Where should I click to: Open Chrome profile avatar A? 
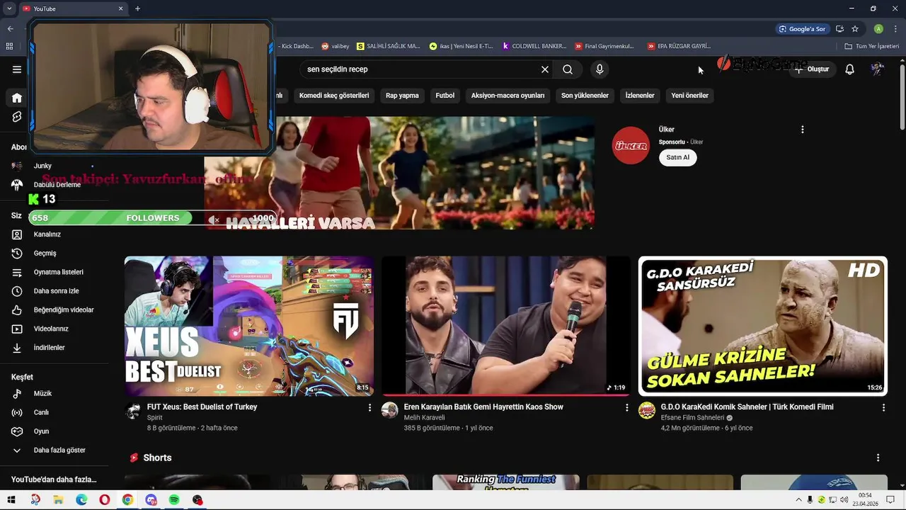[878, 29]
